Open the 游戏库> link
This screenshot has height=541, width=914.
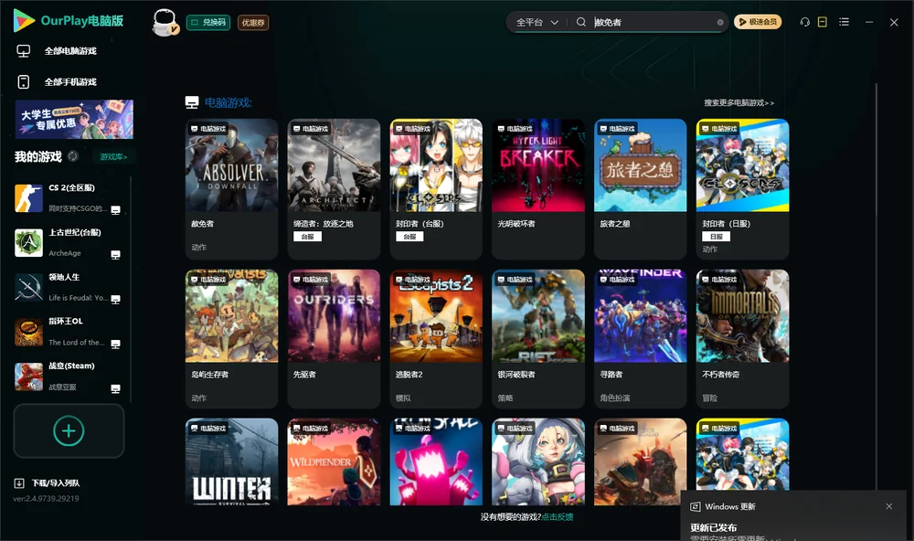tap(113, 157)
